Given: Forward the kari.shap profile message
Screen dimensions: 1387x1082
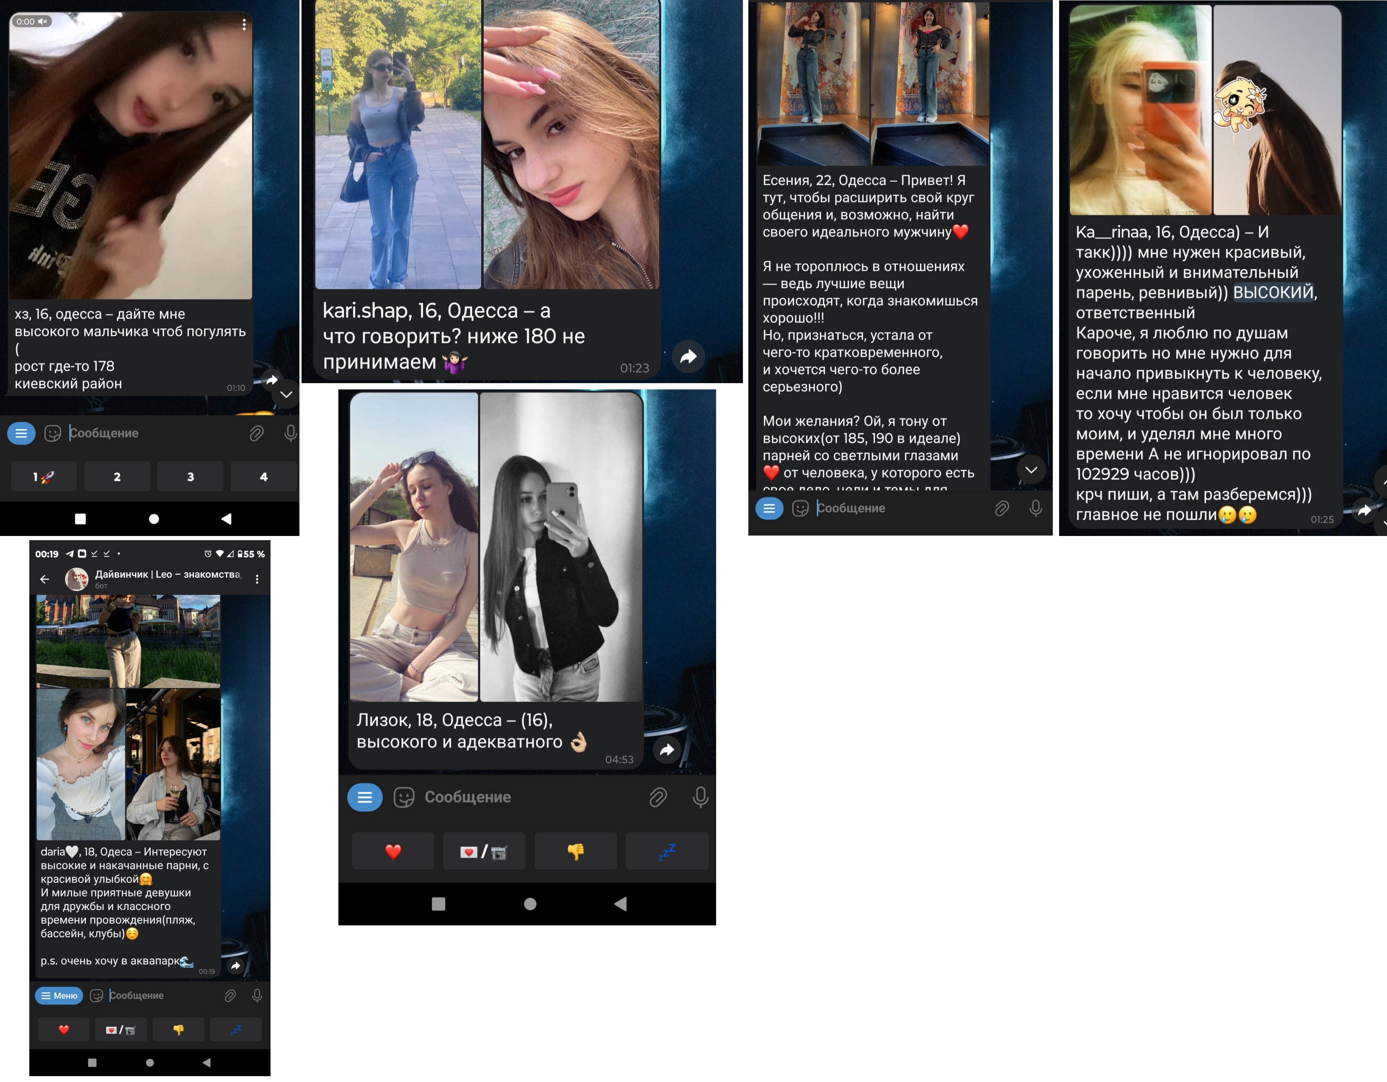Looking at the screenshot, I should (x=688, y=357).
